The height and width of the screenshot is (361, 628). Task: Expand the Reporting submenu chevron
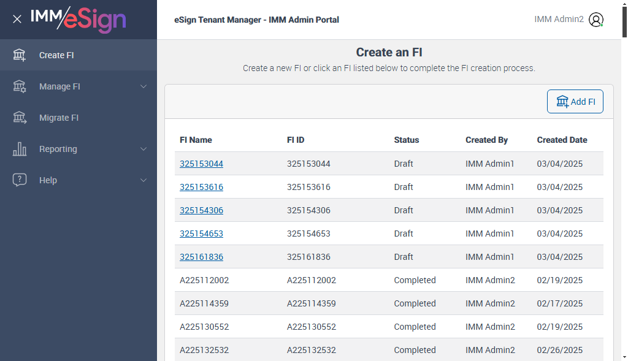pyautogui.click(x=144, y=149)
